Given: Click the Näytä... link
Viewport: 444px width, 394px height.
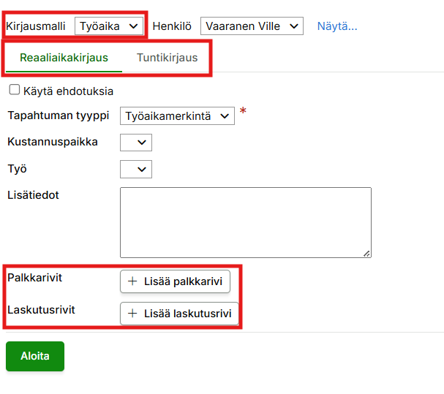Looking at the screenshot, I should [x=336, y=26].
